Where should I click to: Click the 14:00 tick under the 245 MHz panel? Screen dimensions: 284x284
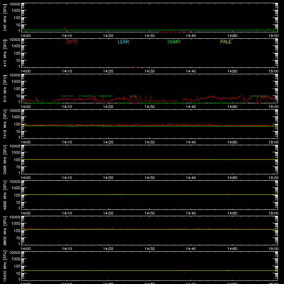tap(26, 36)
